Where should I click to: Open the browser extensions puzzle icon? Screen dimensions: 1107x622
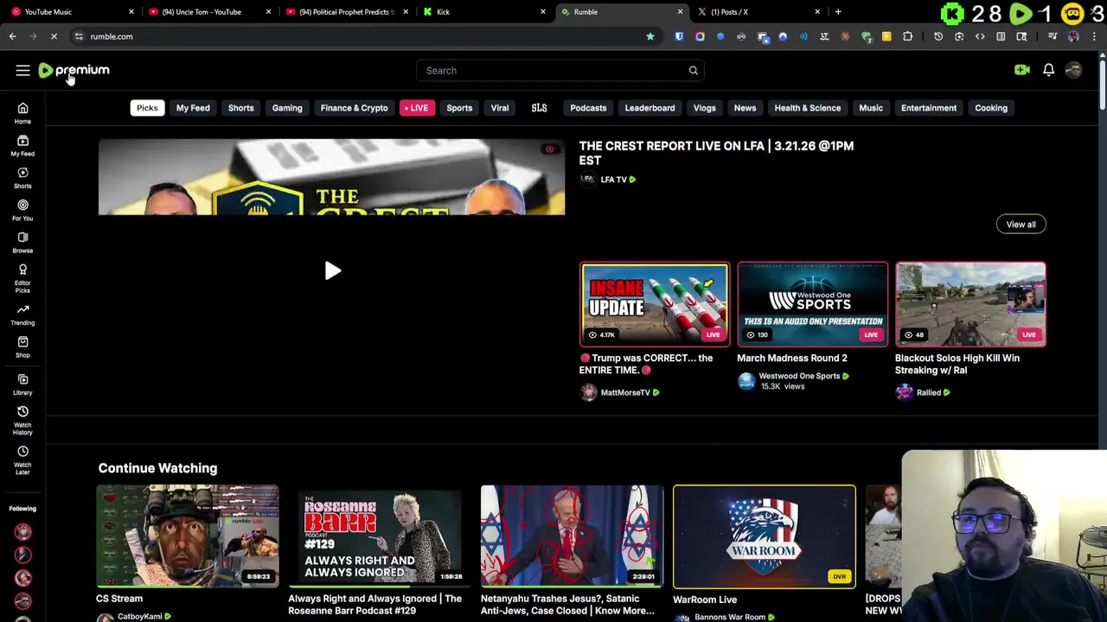(907, 36)
